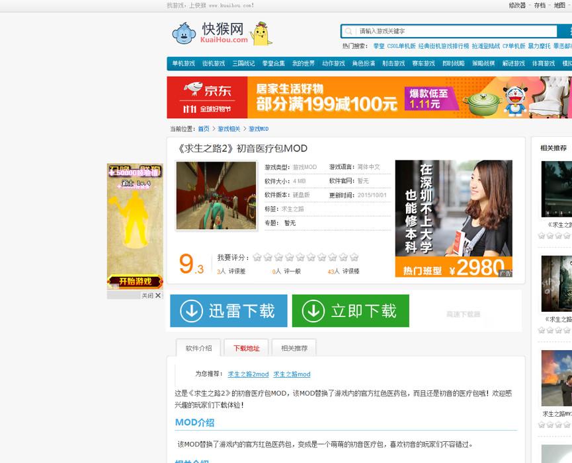Click hot search term CF单机版
Viewport: 572px width, 463px height.
pos(514,46)
